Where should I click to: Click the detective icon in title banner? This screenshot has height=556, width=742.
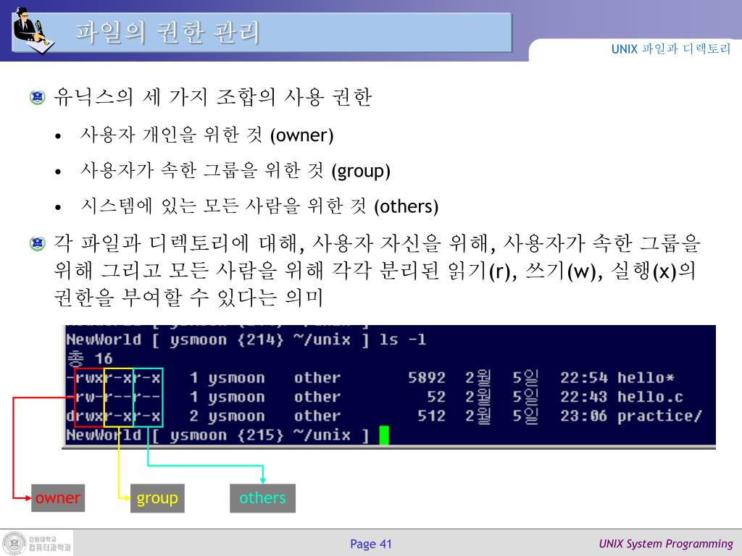coord(33,30)
